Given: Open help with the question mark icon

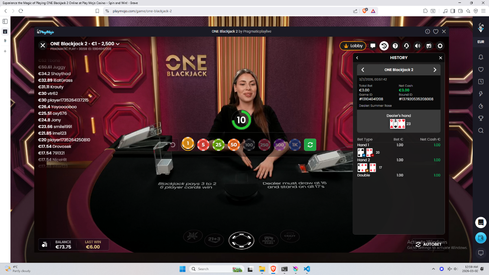Looking at the screenshot, I should (395, 46).
